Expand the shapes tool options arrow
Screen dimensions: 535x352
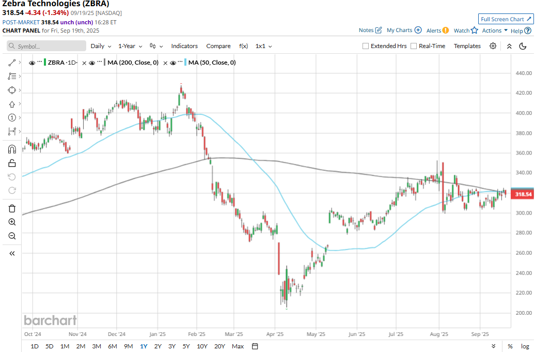[x=20, y=90]
